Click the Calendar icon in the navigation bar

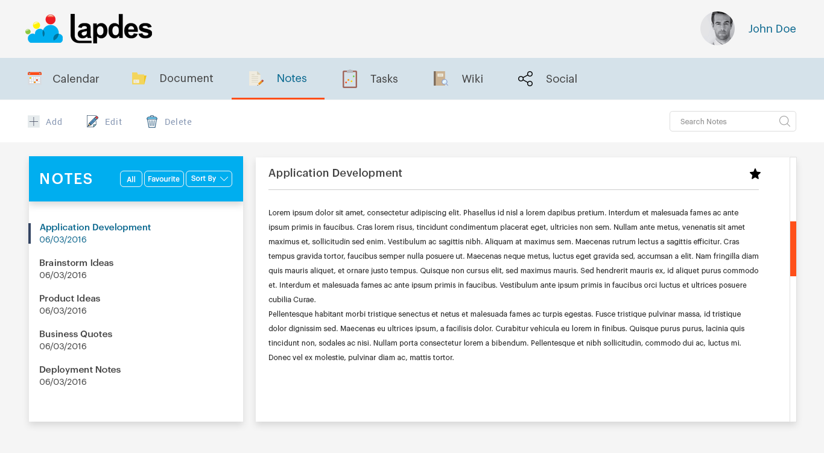pos(34,78)
